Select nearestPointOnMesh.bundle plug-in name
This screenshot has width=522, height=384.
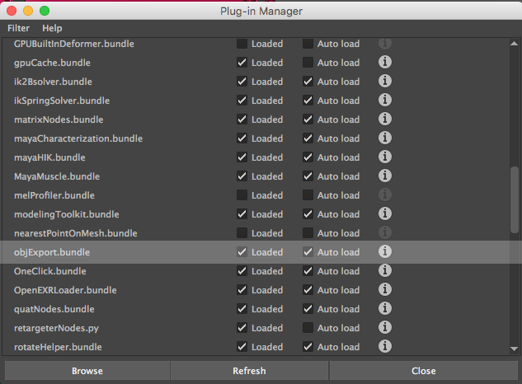click(x=76, y=233)
